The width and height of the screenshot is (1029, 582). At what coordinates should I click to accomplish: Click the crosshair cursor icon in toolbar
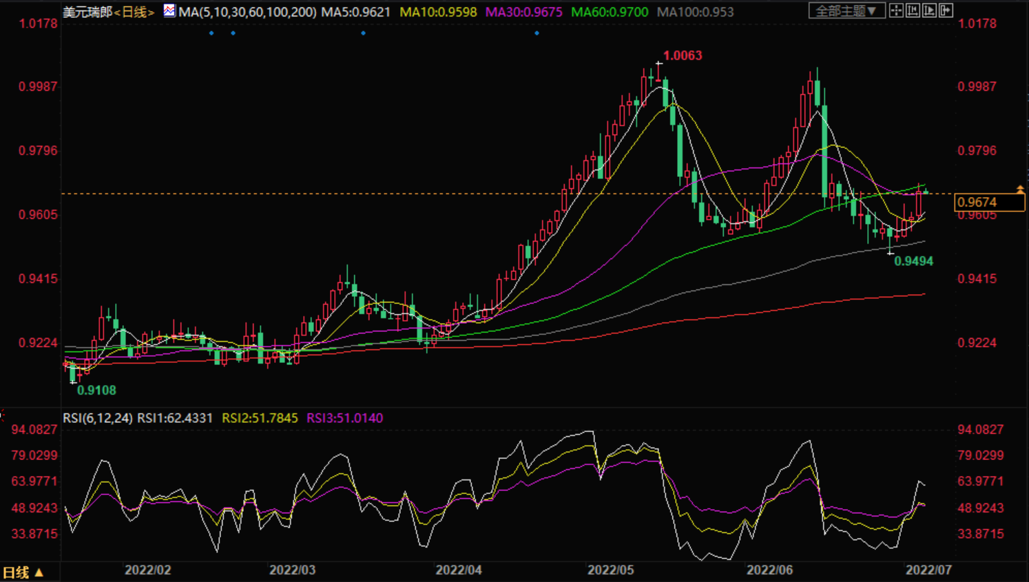click(896, 10)
